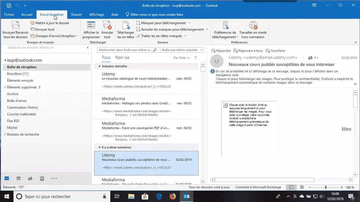
Task: Expand Éléments supprimés folder
Action: (5, 87)
